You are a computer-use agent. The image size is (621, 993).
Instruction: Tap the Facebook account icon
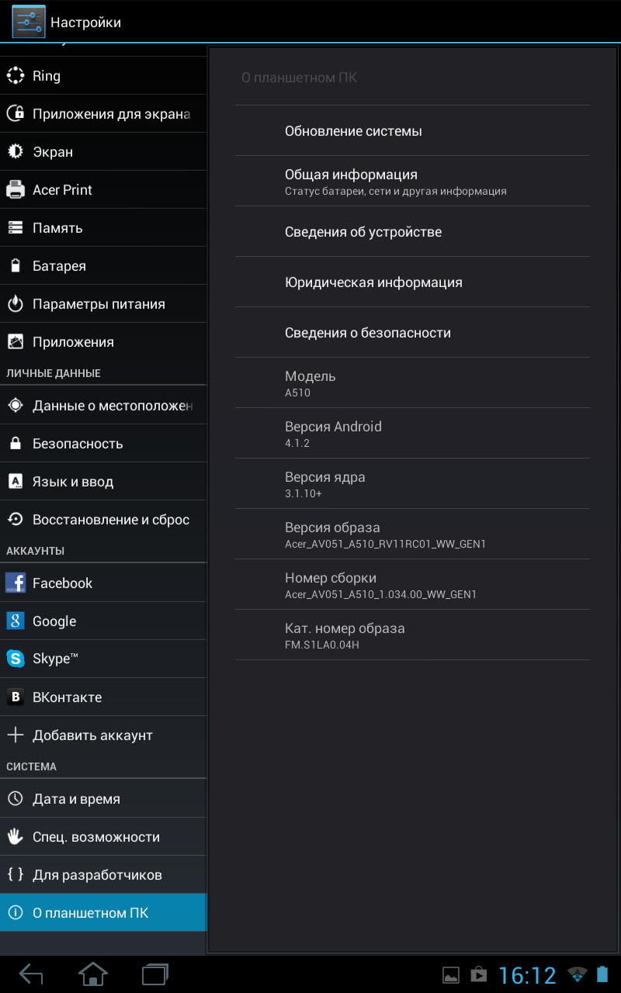[16, 583]
